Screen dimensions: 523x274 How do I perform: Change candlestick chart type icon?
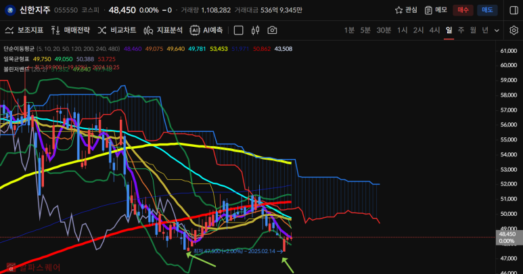(256, 30)
